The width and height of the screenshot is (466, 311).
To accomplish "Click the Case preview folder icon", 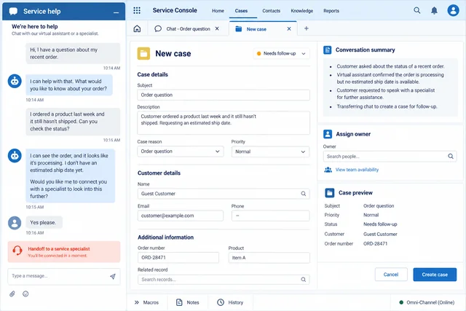I will pos(329,193).
